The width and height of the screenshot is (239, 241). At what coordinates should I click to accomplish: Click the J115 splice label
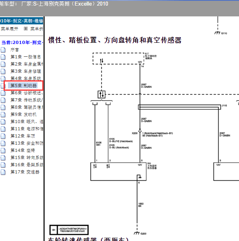(224, 106)
